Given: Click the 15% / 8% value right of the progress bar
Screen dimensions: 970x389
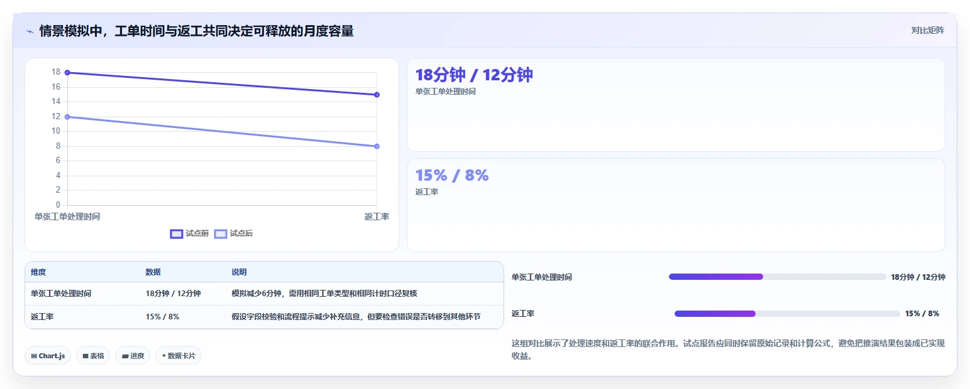Looking at the screenshot, I should (x=922, y=314).
